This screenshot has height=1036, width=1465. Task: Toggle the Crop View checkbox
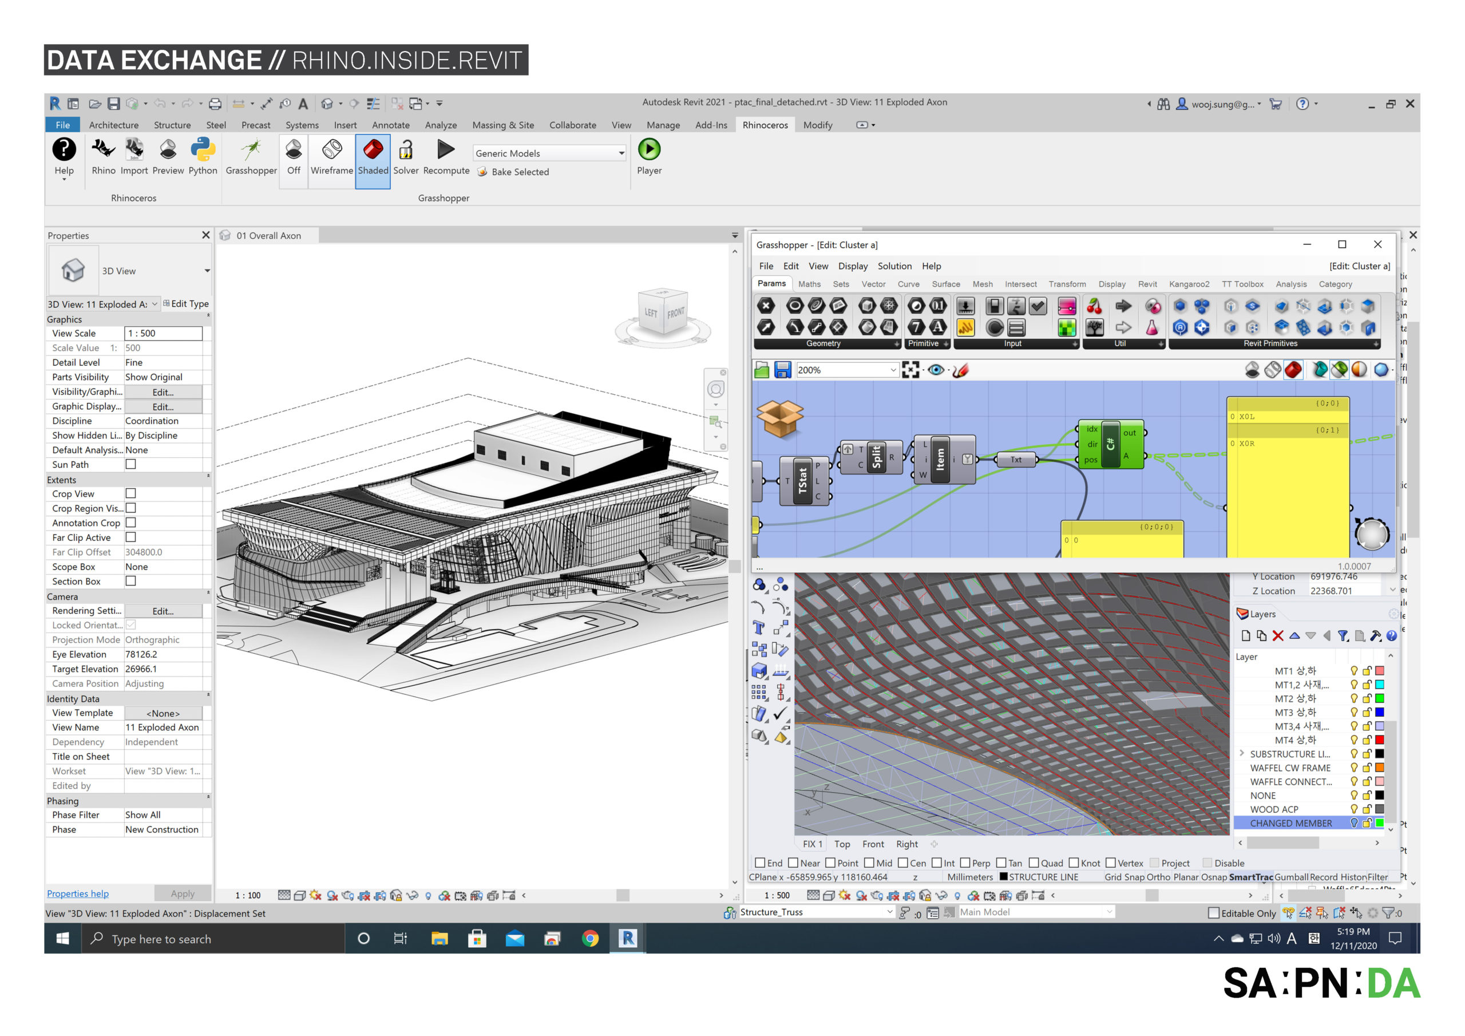coord(131,493)
